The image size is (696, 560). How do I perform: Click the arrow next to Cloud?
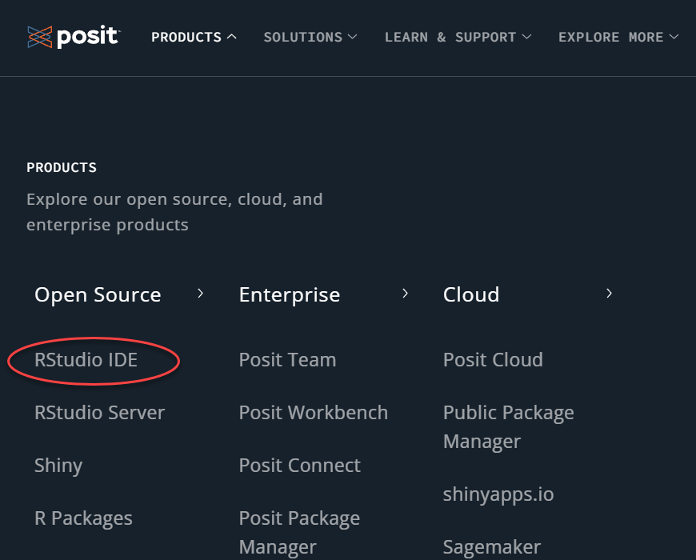click(x=609, y=294)
